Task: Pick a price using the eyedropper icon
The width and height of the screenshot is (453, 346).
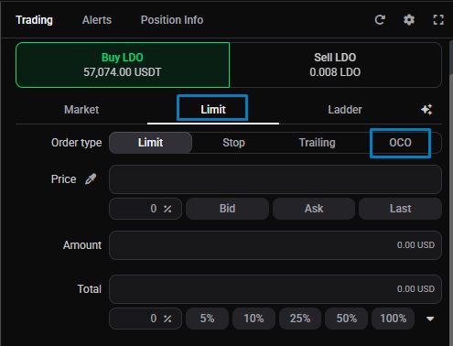Action: coord(91,178)
